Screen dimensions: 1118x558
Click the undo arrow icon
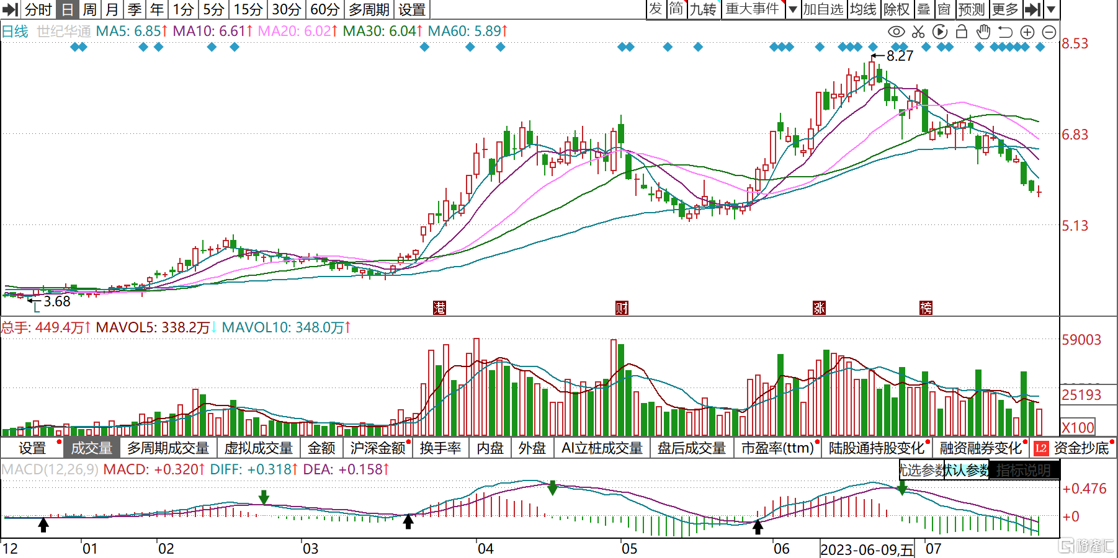1005,32
